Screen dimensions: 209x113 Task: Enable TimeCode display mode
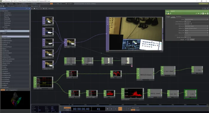click(67, 108)
